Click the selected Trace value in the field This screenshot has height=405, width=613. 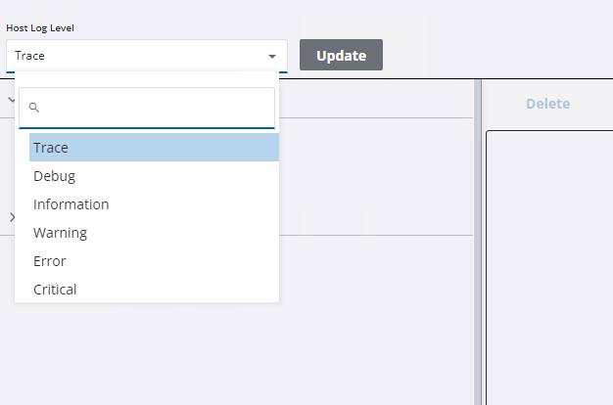point(30,56)
